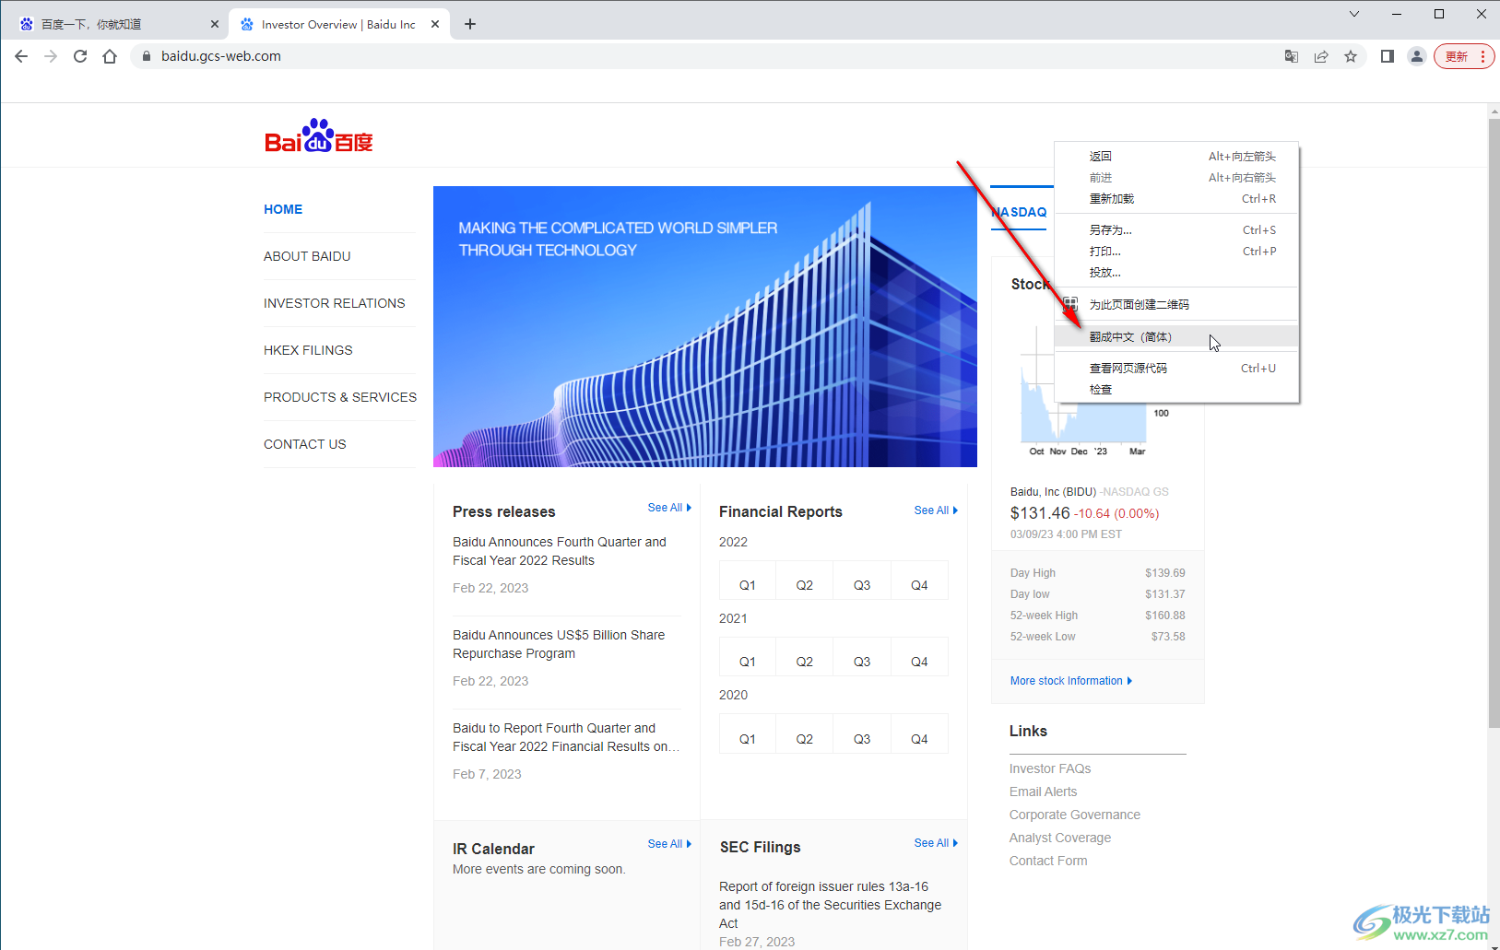Click the share page icon in address bar
The width and height of the screenshot is (1500, 950).
coord(1321,56)
